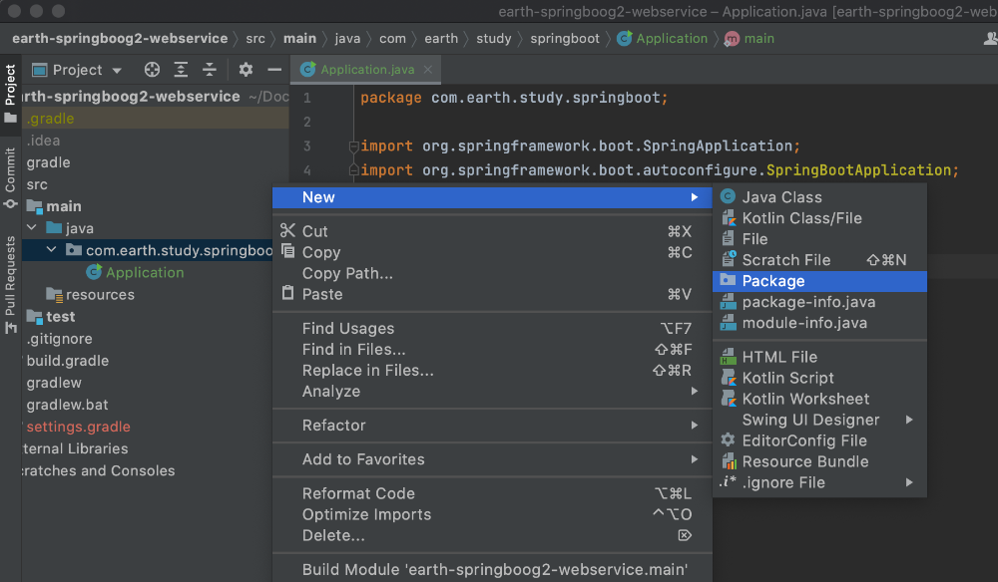Click the main method breadcrumb
The width and height of the screenshot is (998, 582).
[749, 39]
